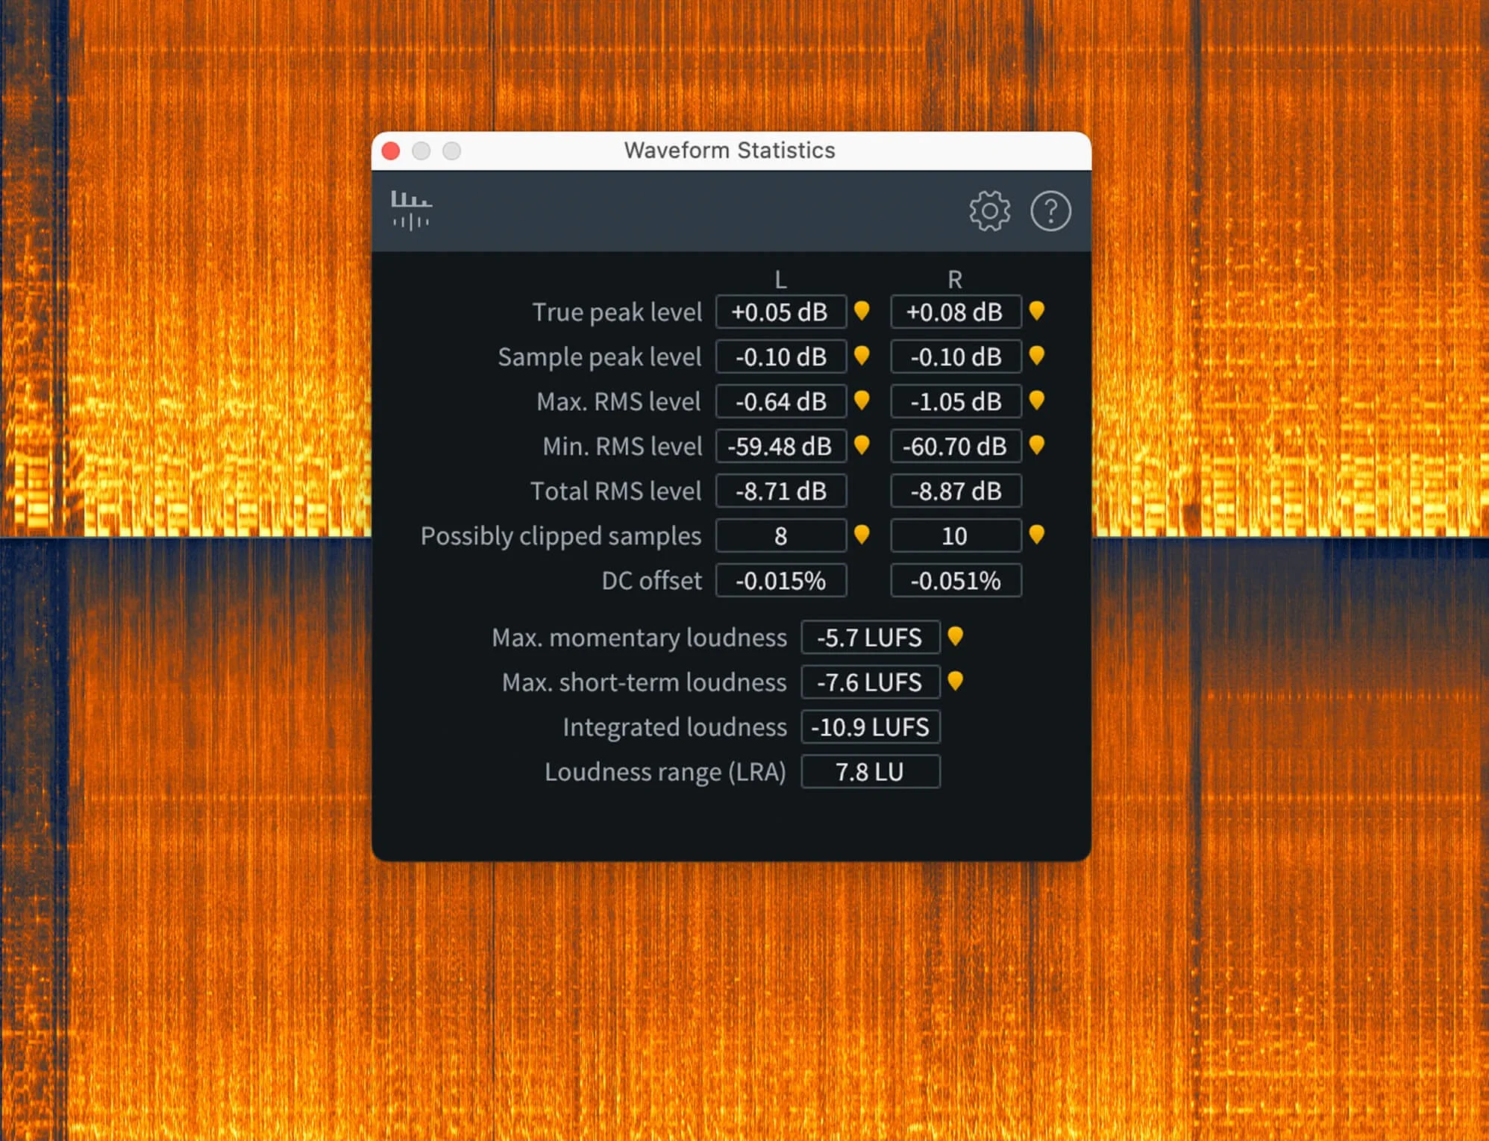The image size is (1489, 1141).
Task: Close the Waveform Statistics window
Action: (x=391, y=151)
